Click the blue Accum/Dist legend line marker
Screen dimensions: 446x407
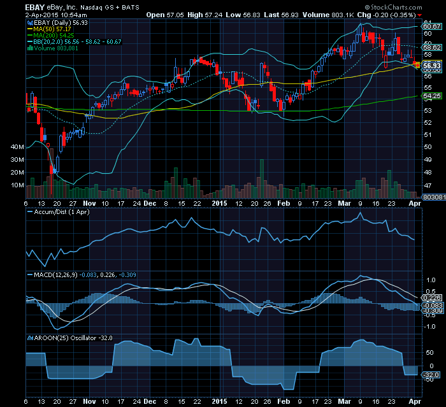(x=30, y=212)
